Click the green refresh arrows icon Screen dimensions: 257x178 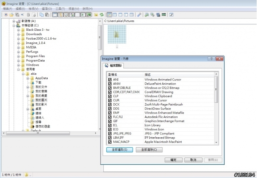coord(102,15)
